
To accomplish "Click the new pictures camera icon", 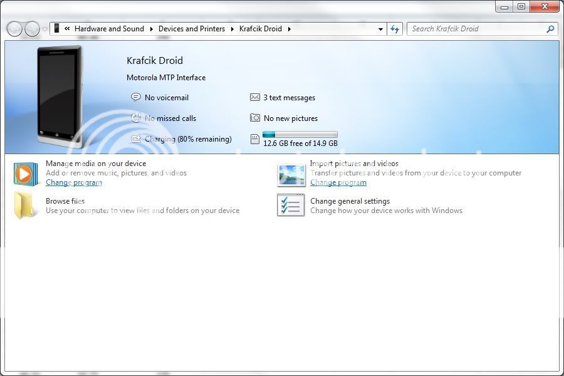I will point(254,118).
